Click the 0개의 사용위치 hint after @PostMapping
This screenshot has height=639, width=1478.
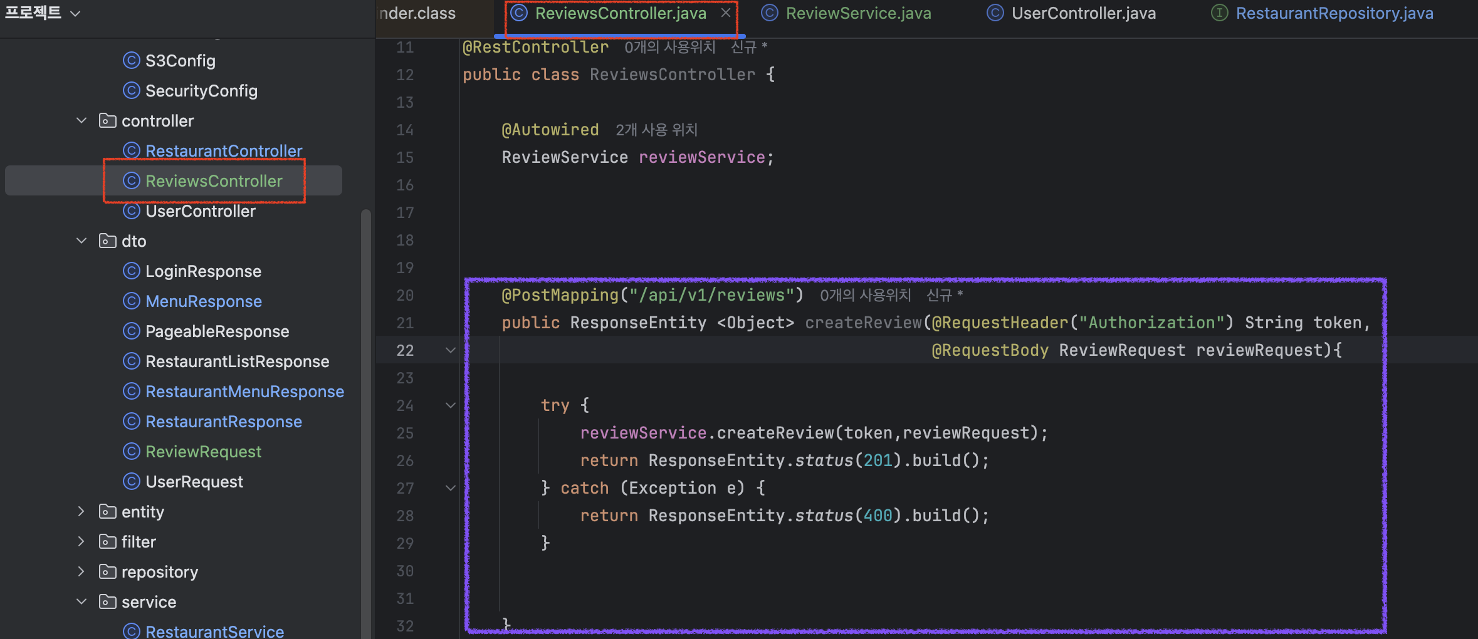tap(865, 295)
